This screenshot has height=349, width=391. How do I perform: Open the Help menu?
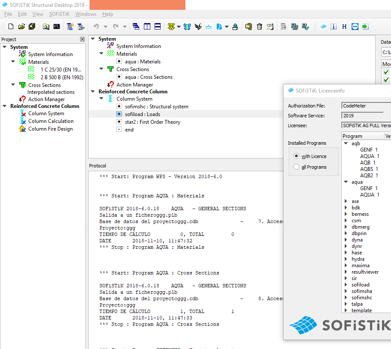pos(107,14)
